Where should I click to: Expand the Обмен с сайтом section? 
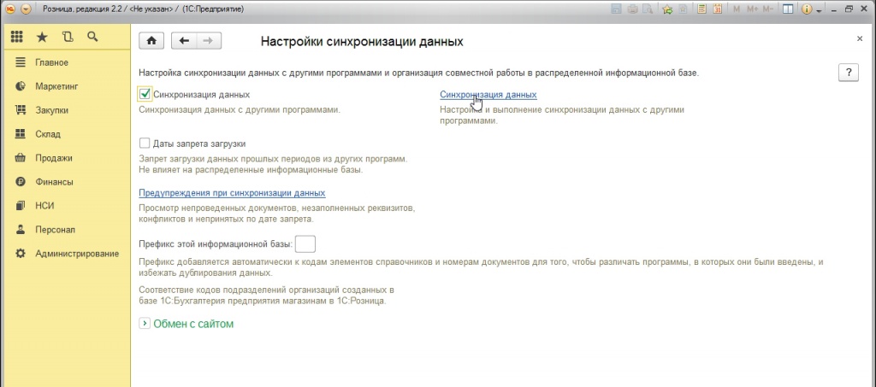[145, 324]
